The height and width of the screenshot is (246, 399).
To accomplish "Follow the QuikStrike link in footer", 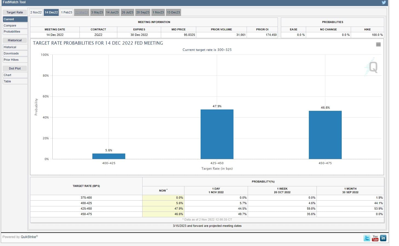I will click(29, 237).
